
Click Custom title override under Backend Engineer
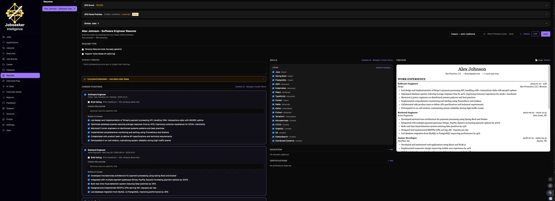(176, 166)
